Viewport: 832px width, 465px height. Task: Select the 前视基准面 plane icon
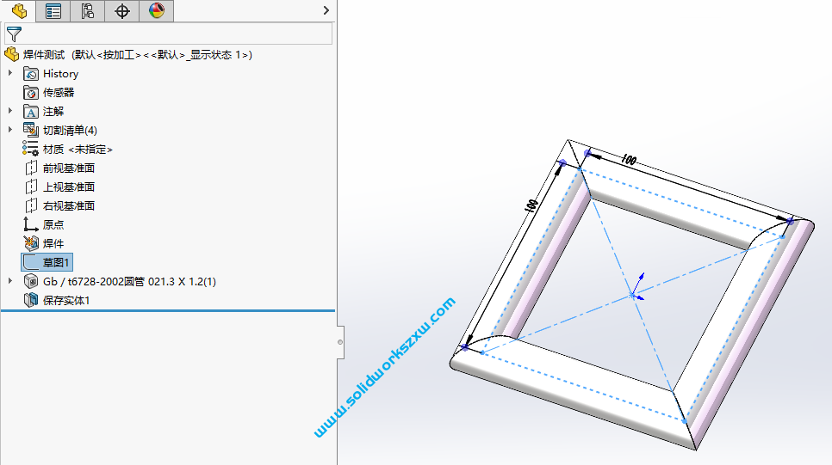(31, 168)
